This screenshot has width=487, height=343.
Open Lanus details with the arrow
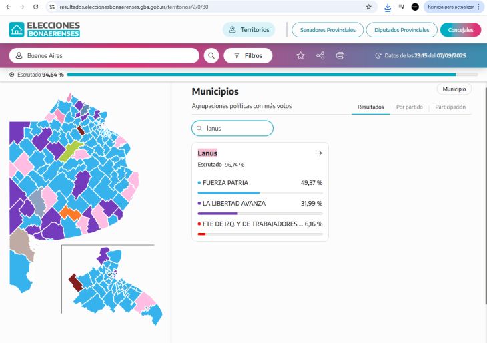(319, 153)
